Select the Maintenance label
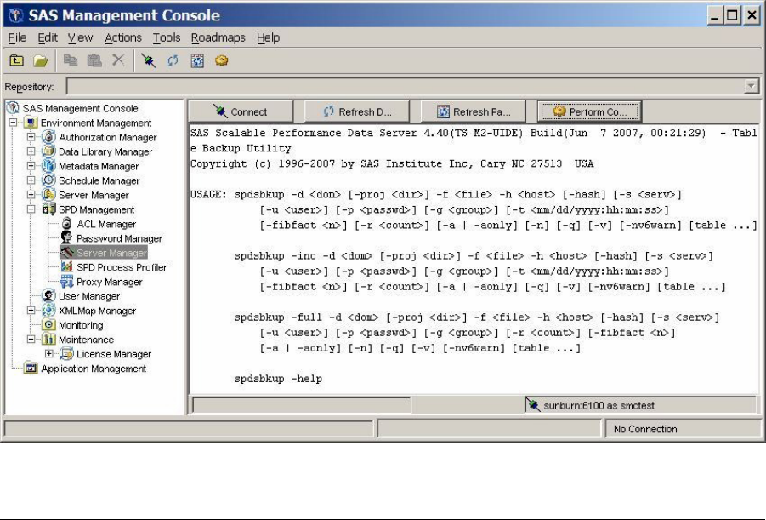The width and height of the screenshot is (766, 520). point(86,340)
